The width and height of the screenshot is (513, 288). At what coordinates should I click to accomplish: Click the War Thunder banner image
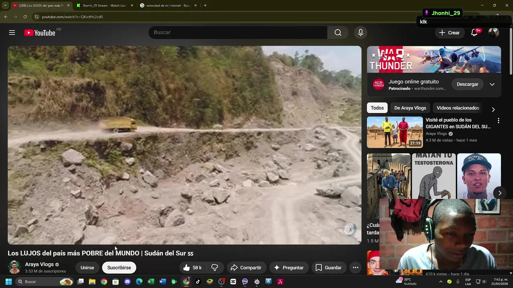click(x=434, y=59)
